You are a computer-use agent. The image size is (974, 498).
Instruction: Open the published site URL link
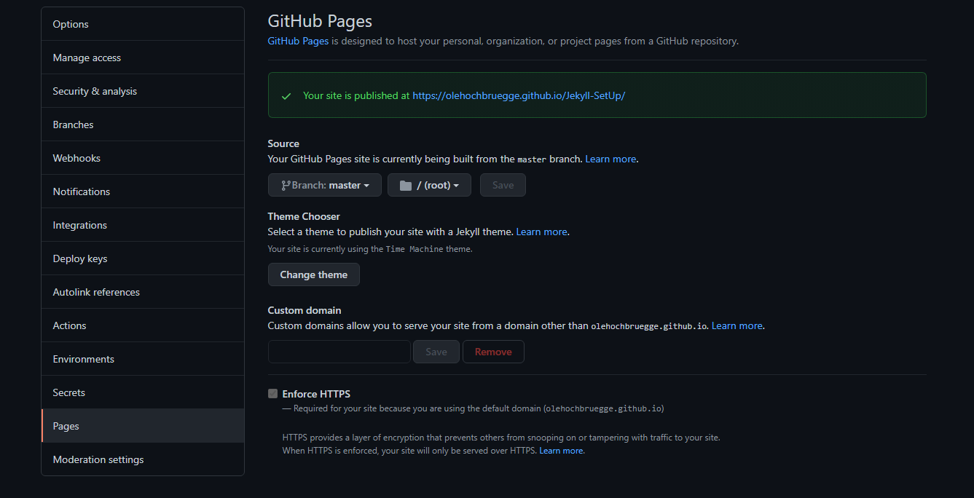pos(519,95)
